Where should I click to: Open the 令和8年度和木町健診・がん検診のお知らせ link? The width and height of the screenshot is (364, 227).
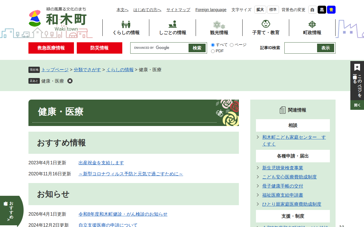click(123, 214)
